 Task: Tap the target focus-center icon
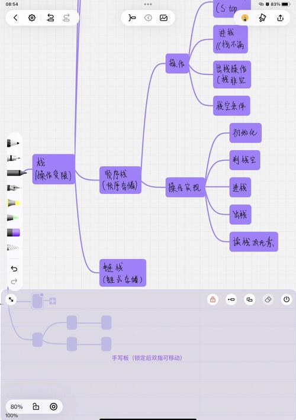(54, 406)
